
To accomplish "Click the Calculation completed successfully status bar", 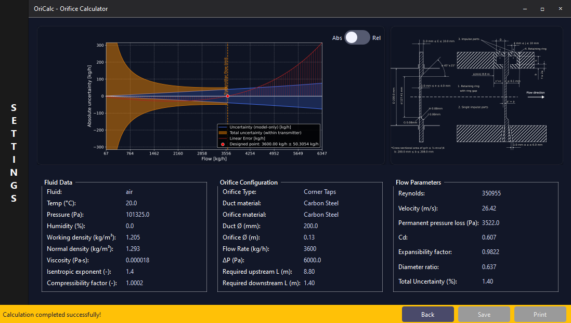I will 52,314.
